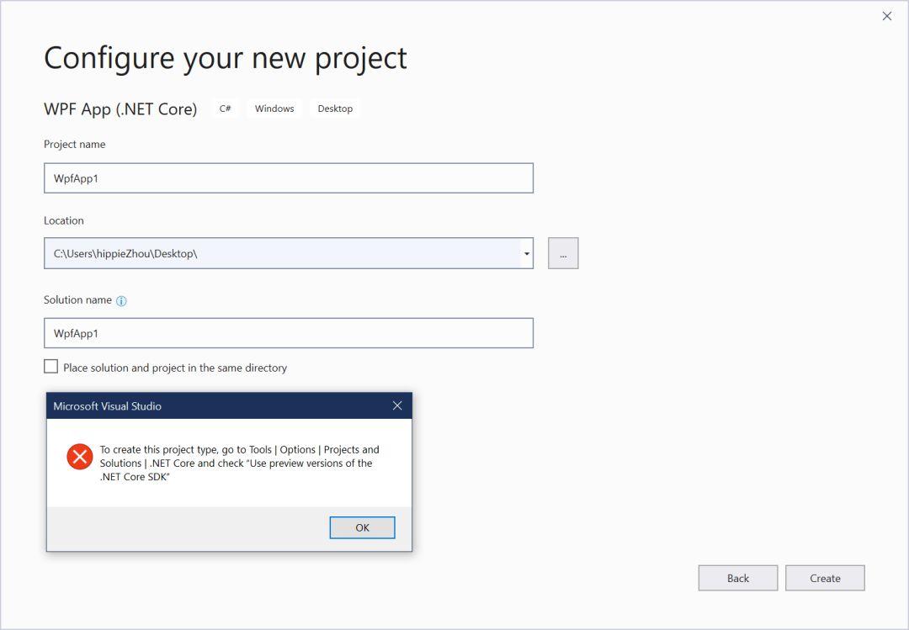Click the Create button
Viewport: 909px width, 630px height.
825,578
